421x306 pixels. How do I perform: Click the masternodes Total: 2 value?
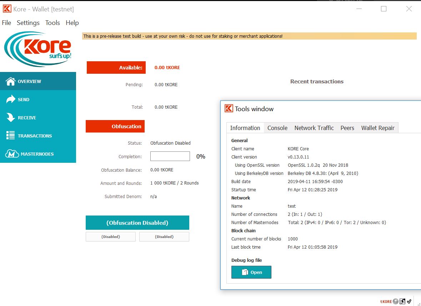[x=337, y=223]
